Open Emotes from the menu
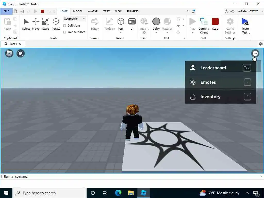264x198 pixels. [x=221, y=82]
